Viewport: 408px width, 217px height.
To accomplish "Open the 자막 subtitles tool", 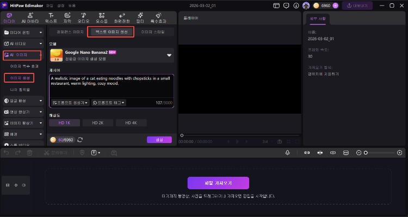I will pos(67,18).
